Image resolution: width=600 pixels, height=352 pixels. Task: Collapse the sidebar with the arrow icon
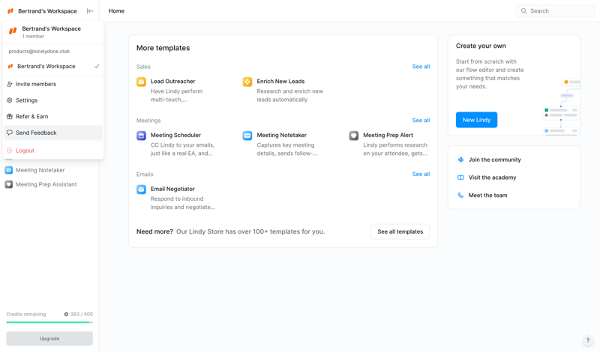click(90, 11)
